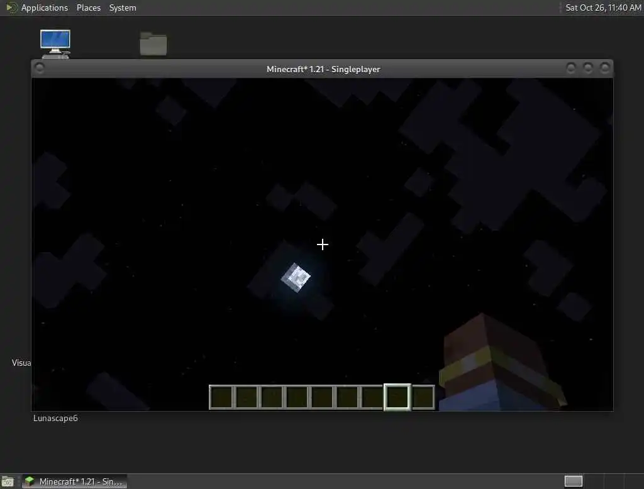This screenshot has height=489, width=644.
Task: Click the highlighted eighth hotbar slot
Action: (397, 397)
